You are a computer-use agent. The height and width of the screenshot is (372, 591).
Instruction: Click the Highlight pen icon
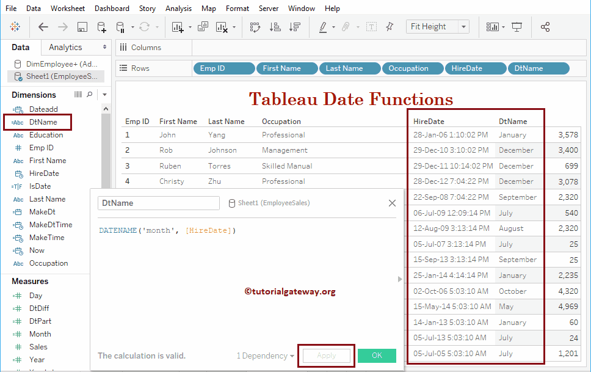click(x=323, y=27)
